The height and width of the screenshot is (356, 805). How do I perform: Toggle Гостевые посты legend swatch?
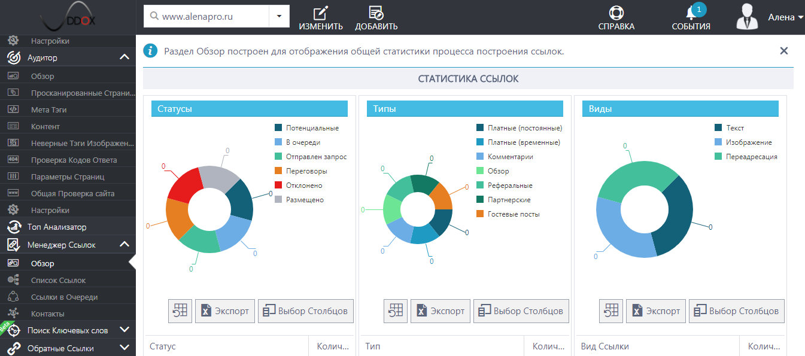[480, 214]
